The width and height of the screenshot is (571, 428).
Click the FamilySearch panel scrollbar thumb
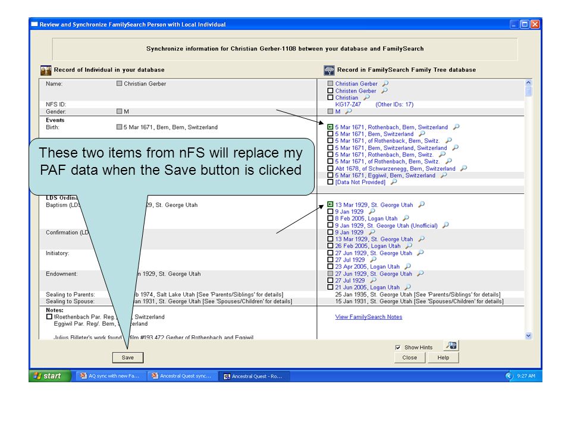click(x=529, y=91)
